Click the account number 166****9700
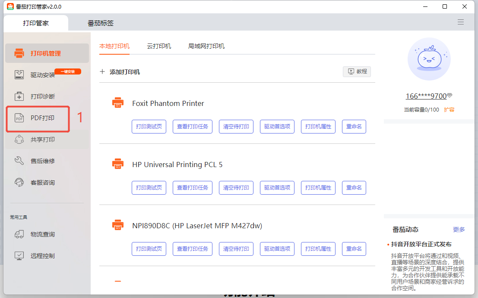The width and height of the screenshot is (478, 298). click(x=426, y=96)
